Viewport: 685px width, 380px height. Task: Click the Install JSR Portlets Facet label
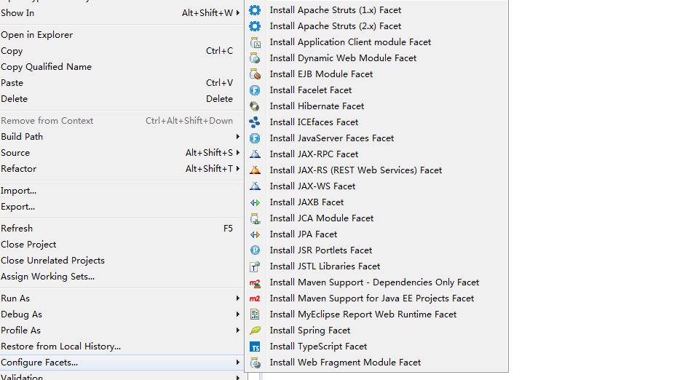pos(320,250)
